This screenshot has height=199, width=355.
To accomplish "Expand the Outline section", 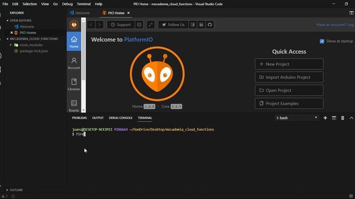I will 16,190.
